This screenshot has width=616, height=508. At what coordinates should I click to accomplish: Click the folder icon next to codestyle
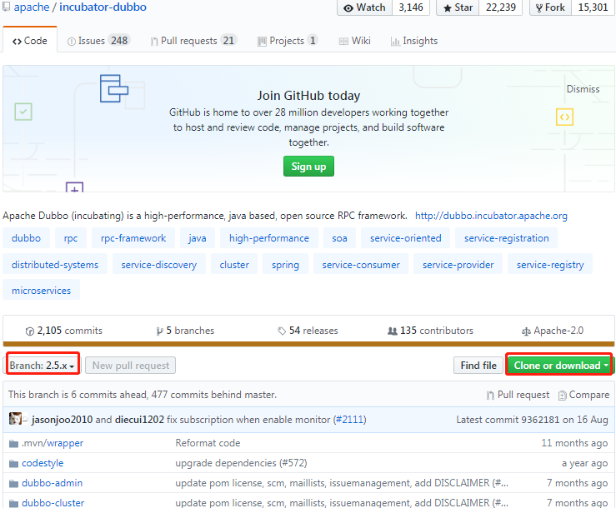13,464
